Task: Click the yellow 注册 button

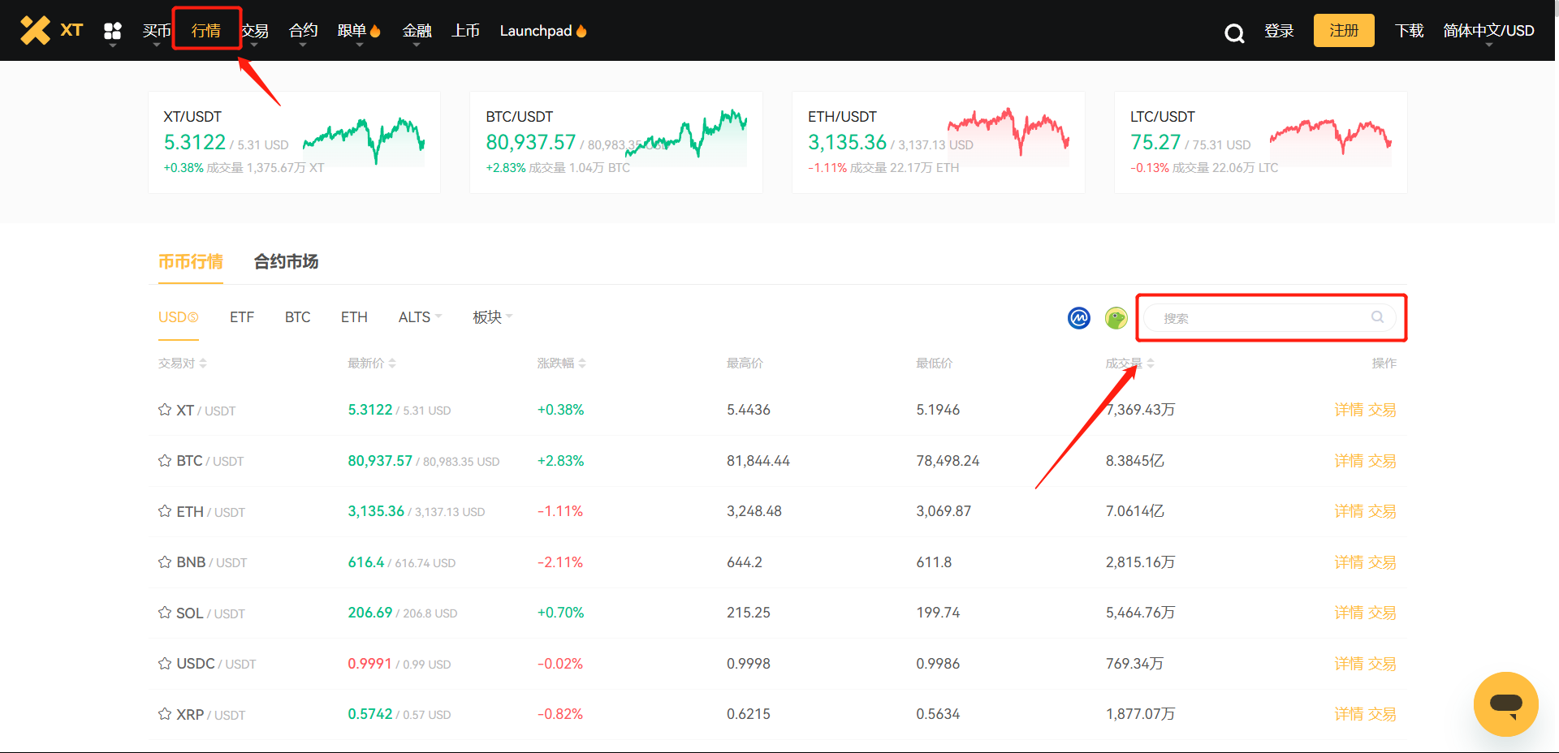Action: click(1343, 31)
